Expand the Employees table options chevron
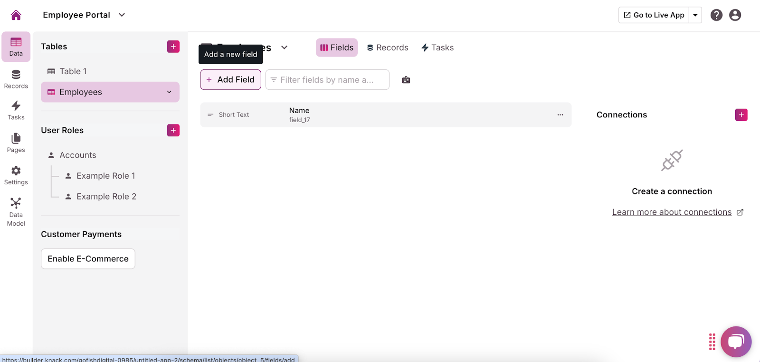760x362 pixels. click(x=169, y=92)
